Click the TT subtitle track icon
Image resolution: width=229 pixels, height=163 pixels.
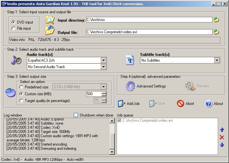[130, 60]
